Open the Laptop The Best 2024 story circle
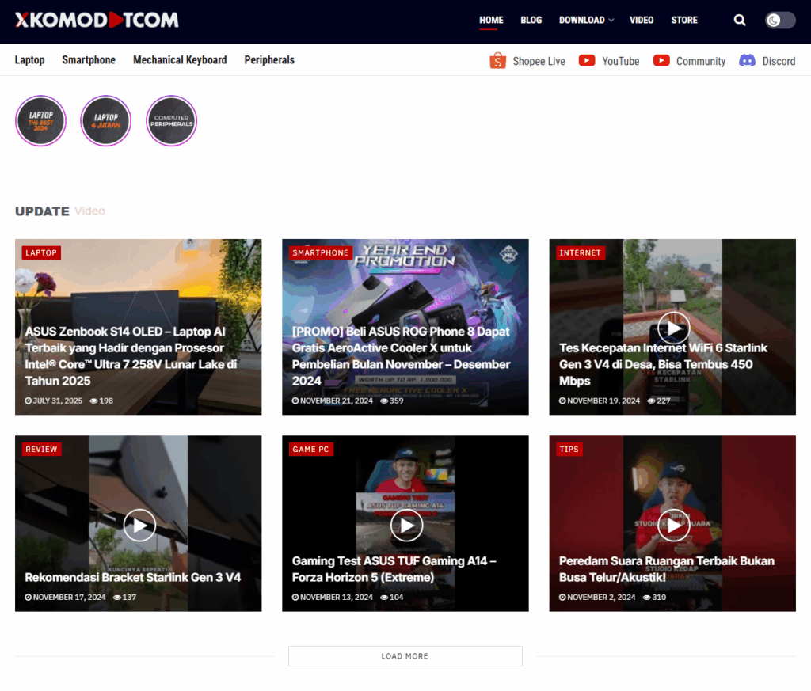The width and height of the screenshot is (811, 691). 40,121
